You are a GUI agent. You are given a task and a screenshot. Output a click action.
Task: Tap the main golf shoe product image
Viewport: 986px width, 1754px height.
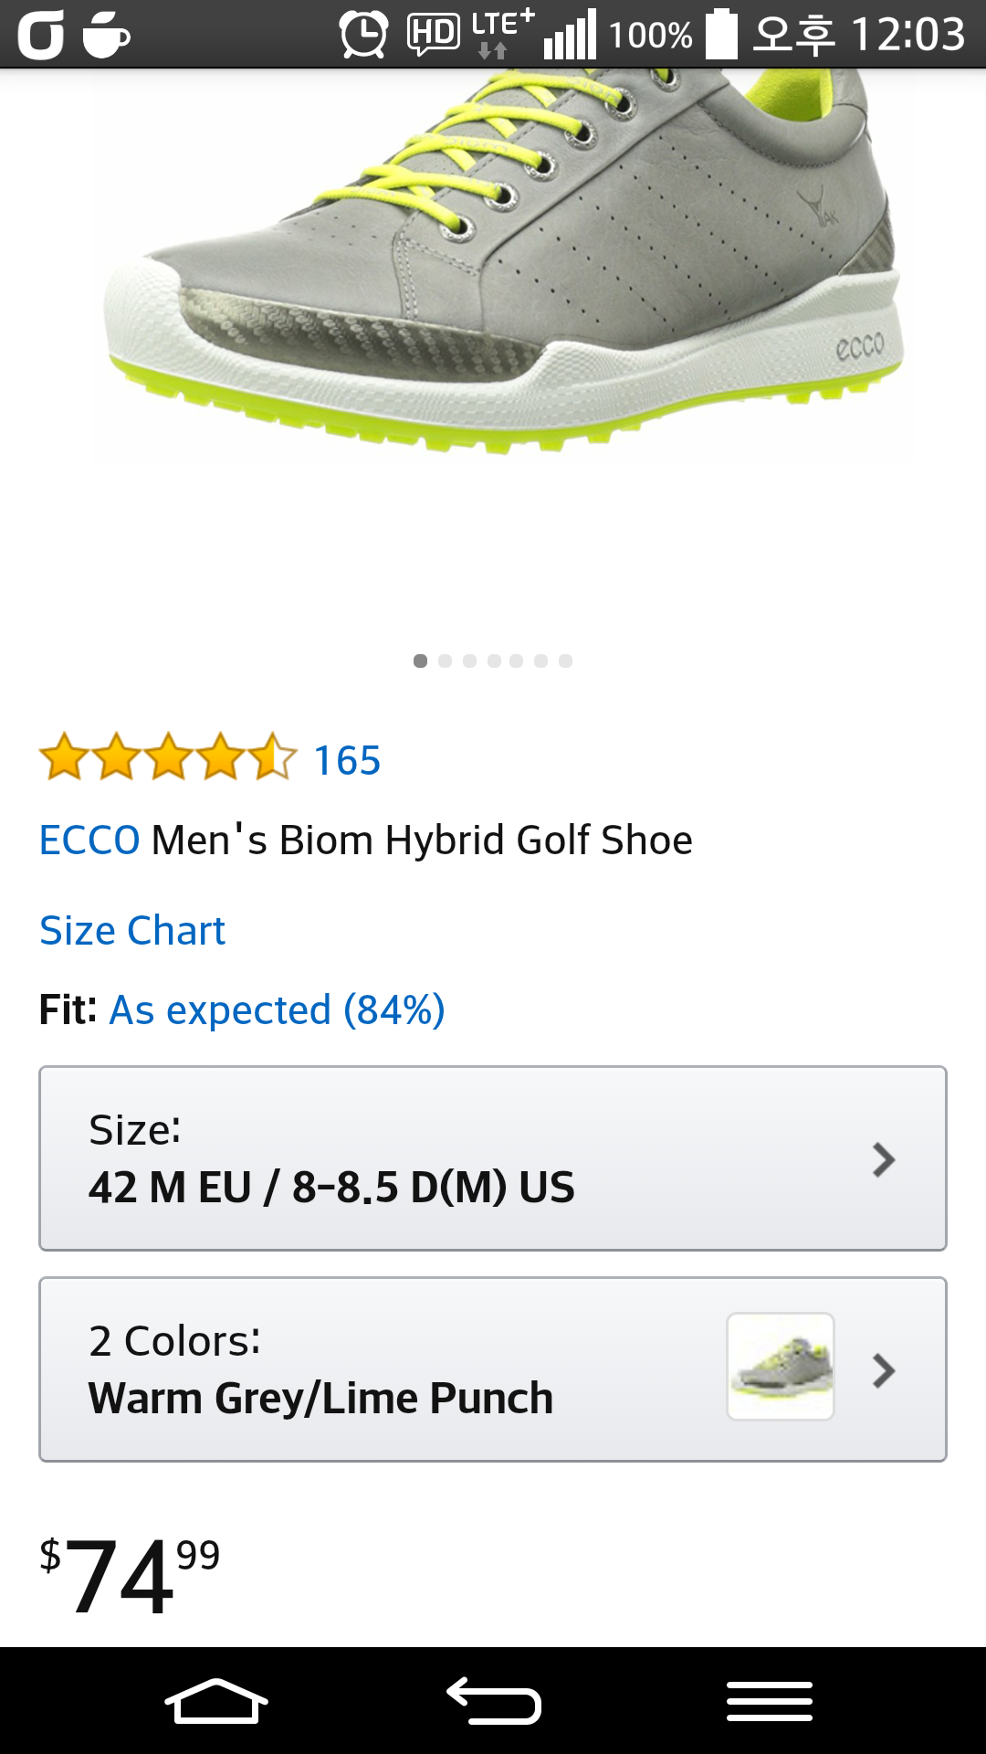[x=502, y=265]
